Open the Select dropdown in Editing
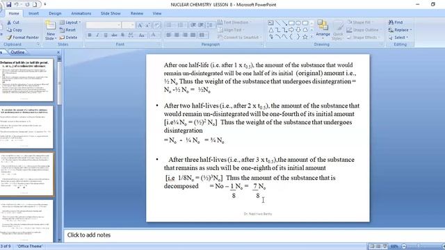445x250 pixels. [398, 37]
